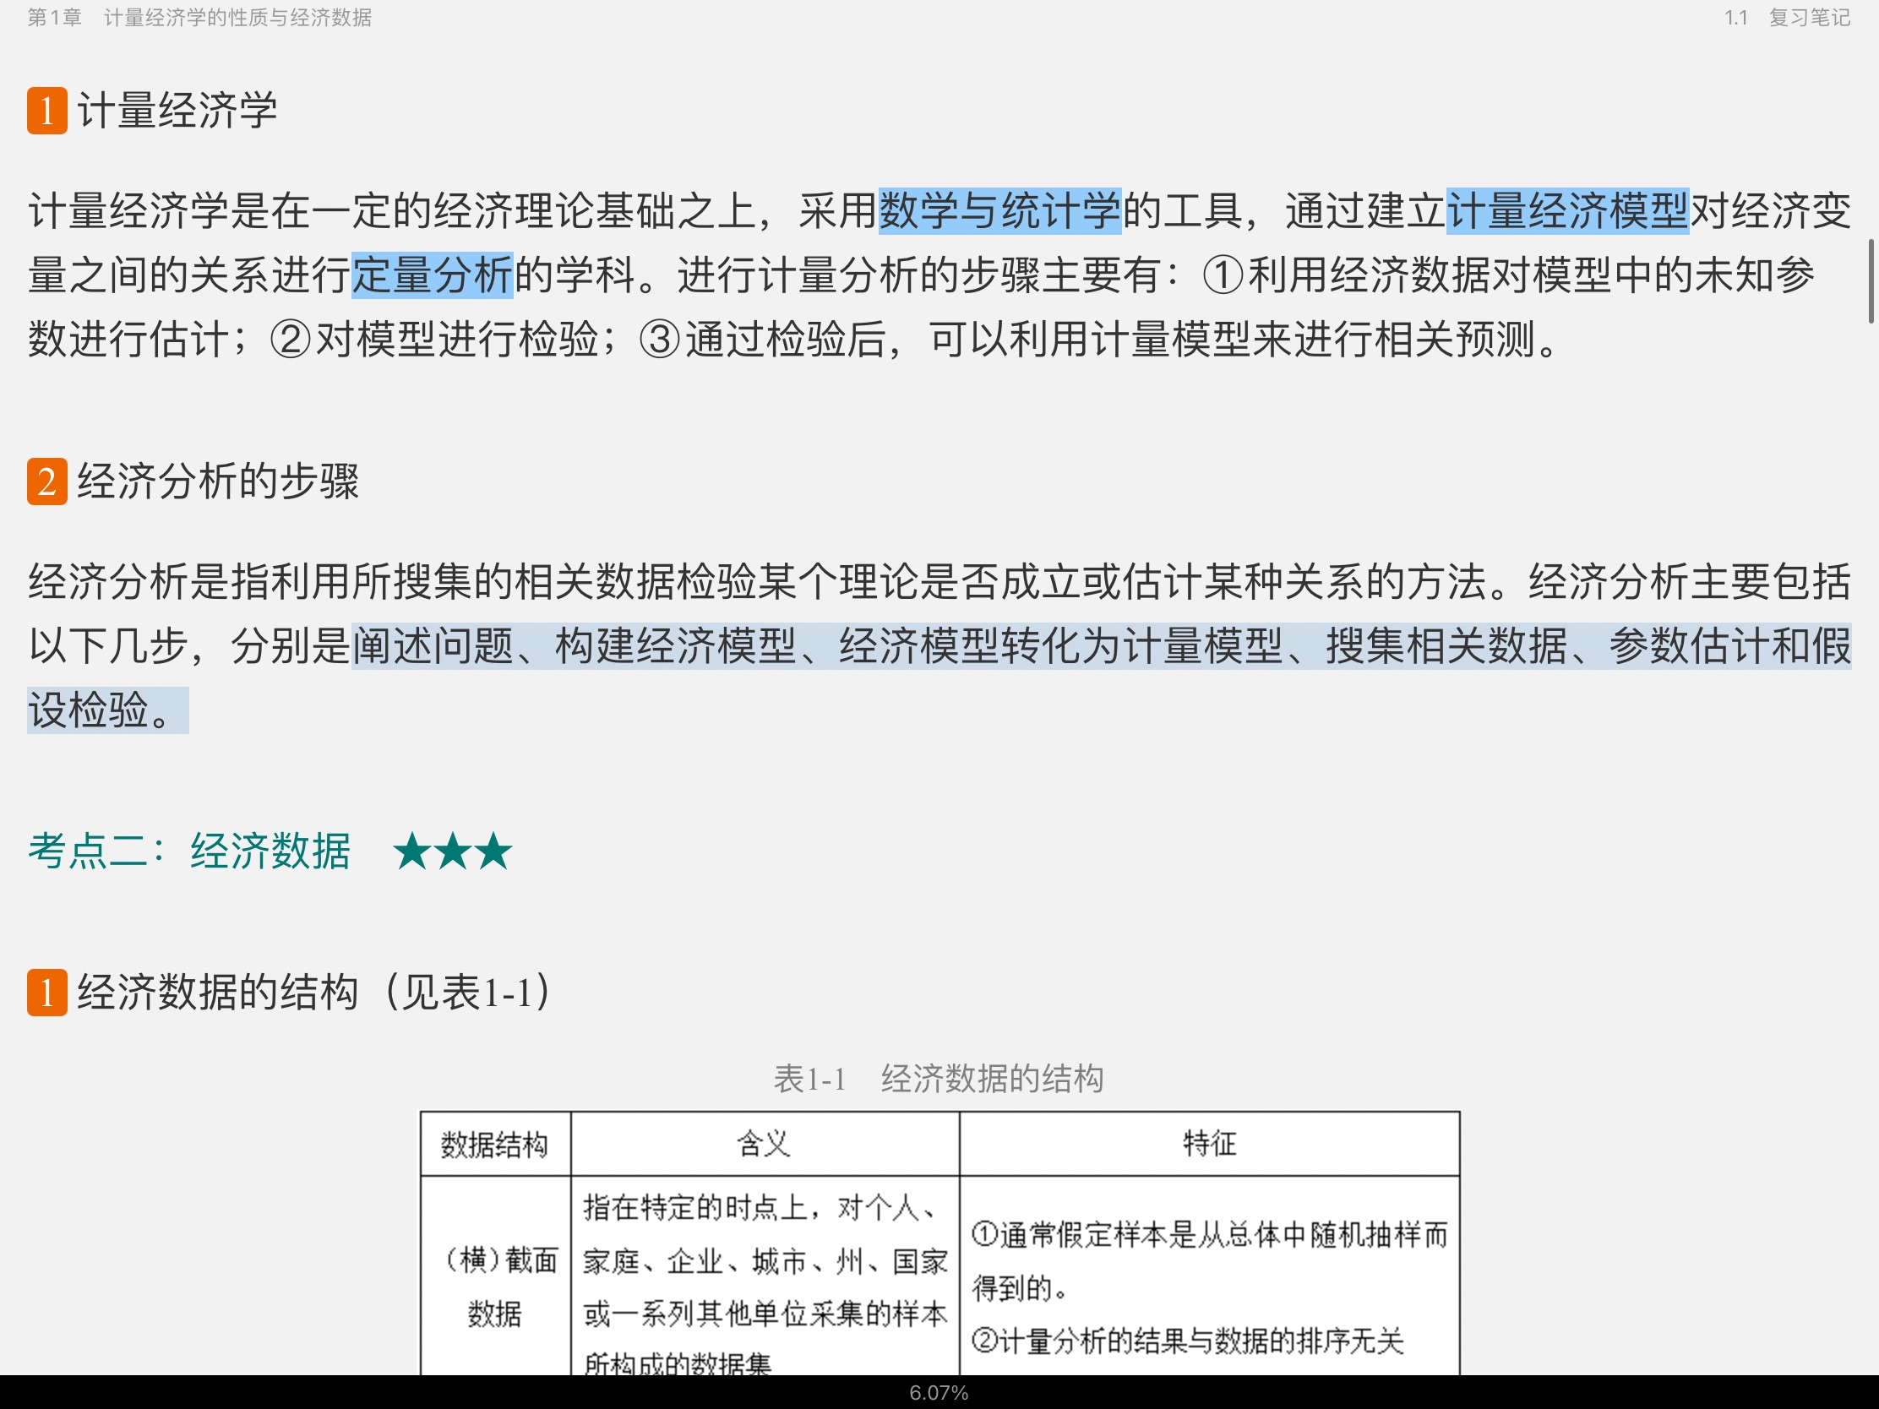Screen dimensions: 1879x1409
Task: Click the cell text '②计量分析的结果与数据的排序无关'
Action: pyautogui.click(x=1188, y=1341)
